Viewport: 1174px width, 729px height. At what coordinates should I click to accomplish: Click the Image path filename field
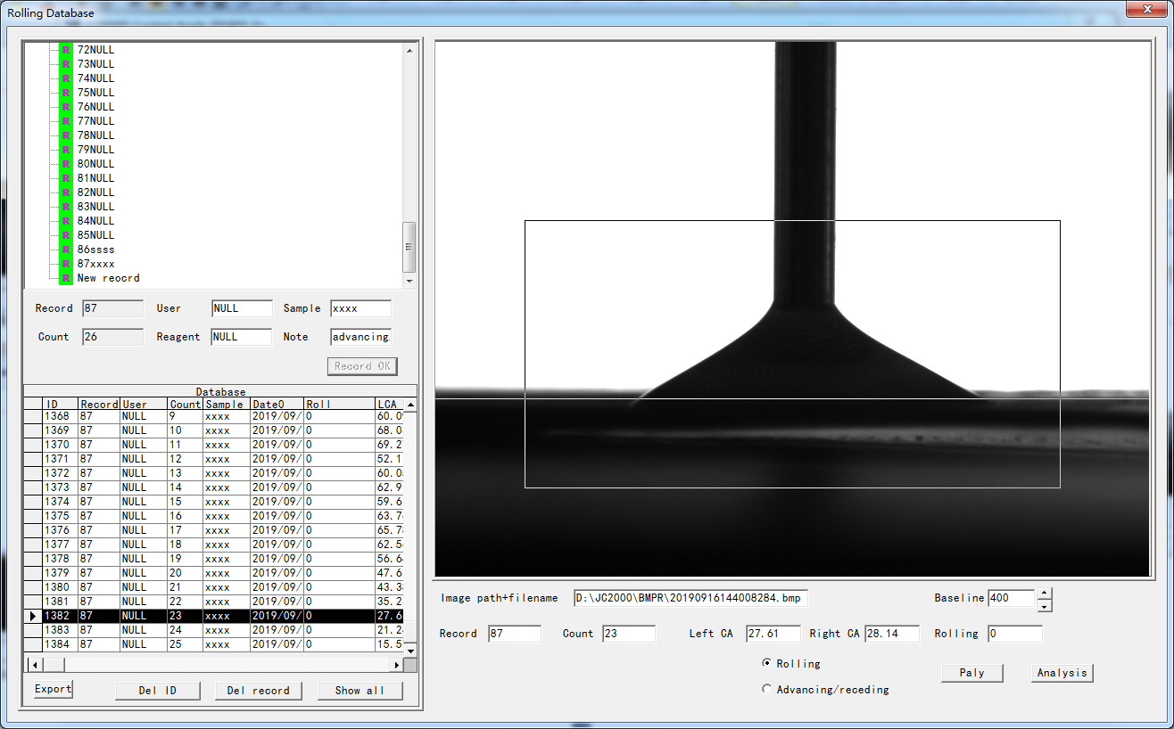point(690,598)
